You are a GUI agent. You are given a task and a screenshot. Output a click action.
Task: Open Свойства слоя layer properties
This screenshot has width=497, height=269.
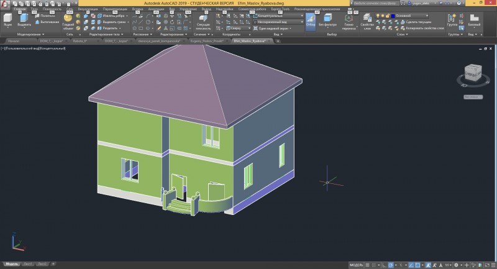point(367,22)
